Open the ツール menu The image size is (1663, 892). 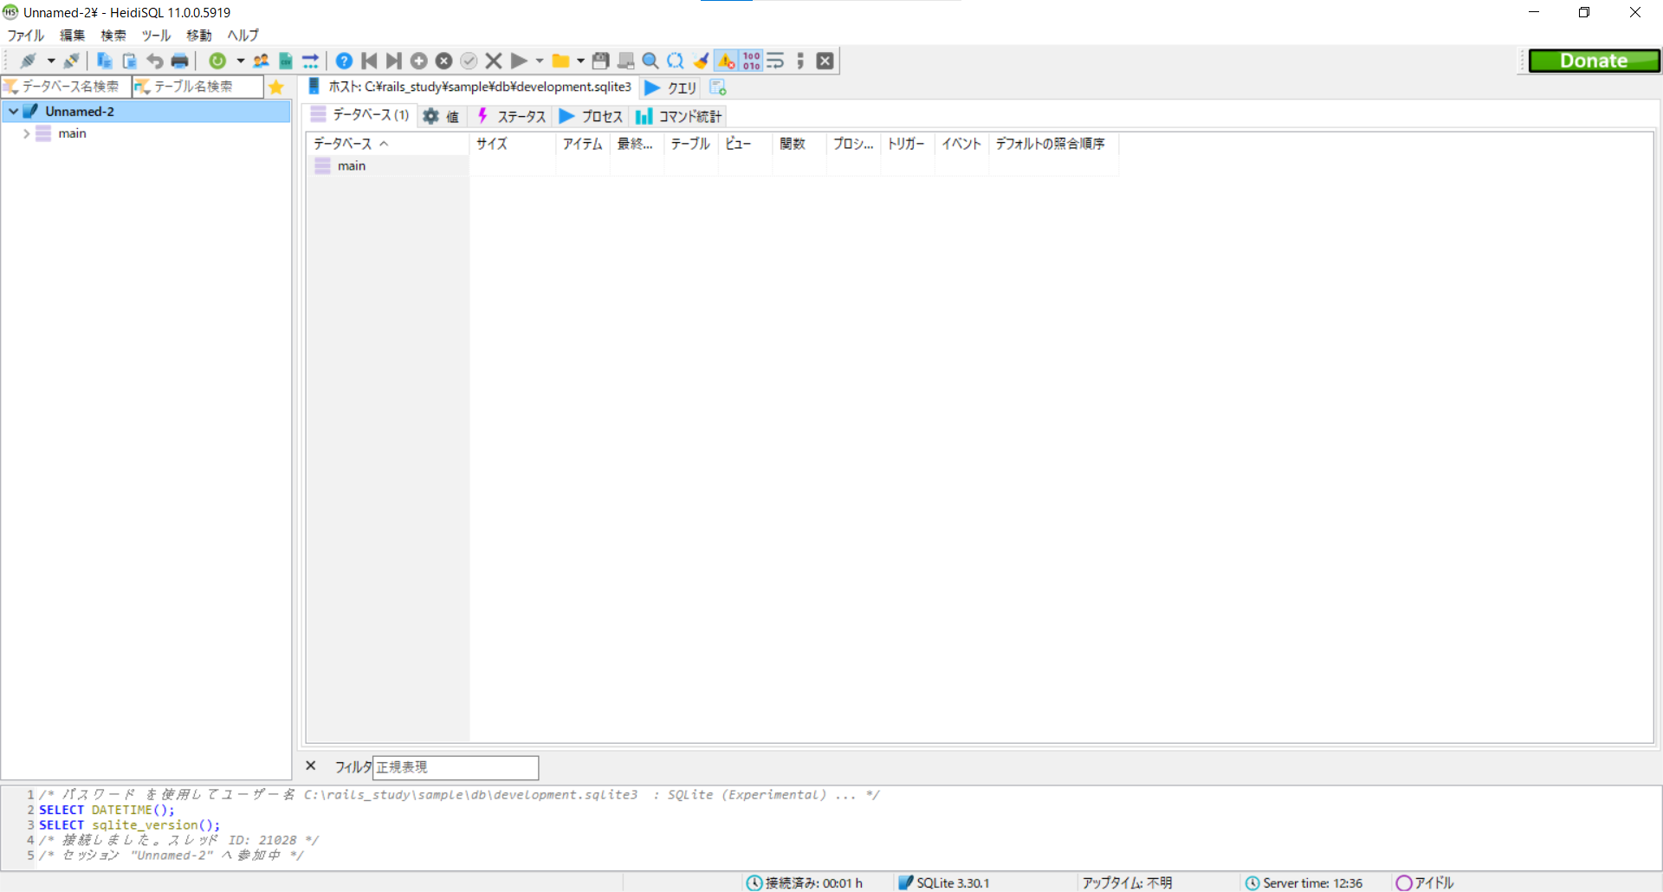[156, 36]
